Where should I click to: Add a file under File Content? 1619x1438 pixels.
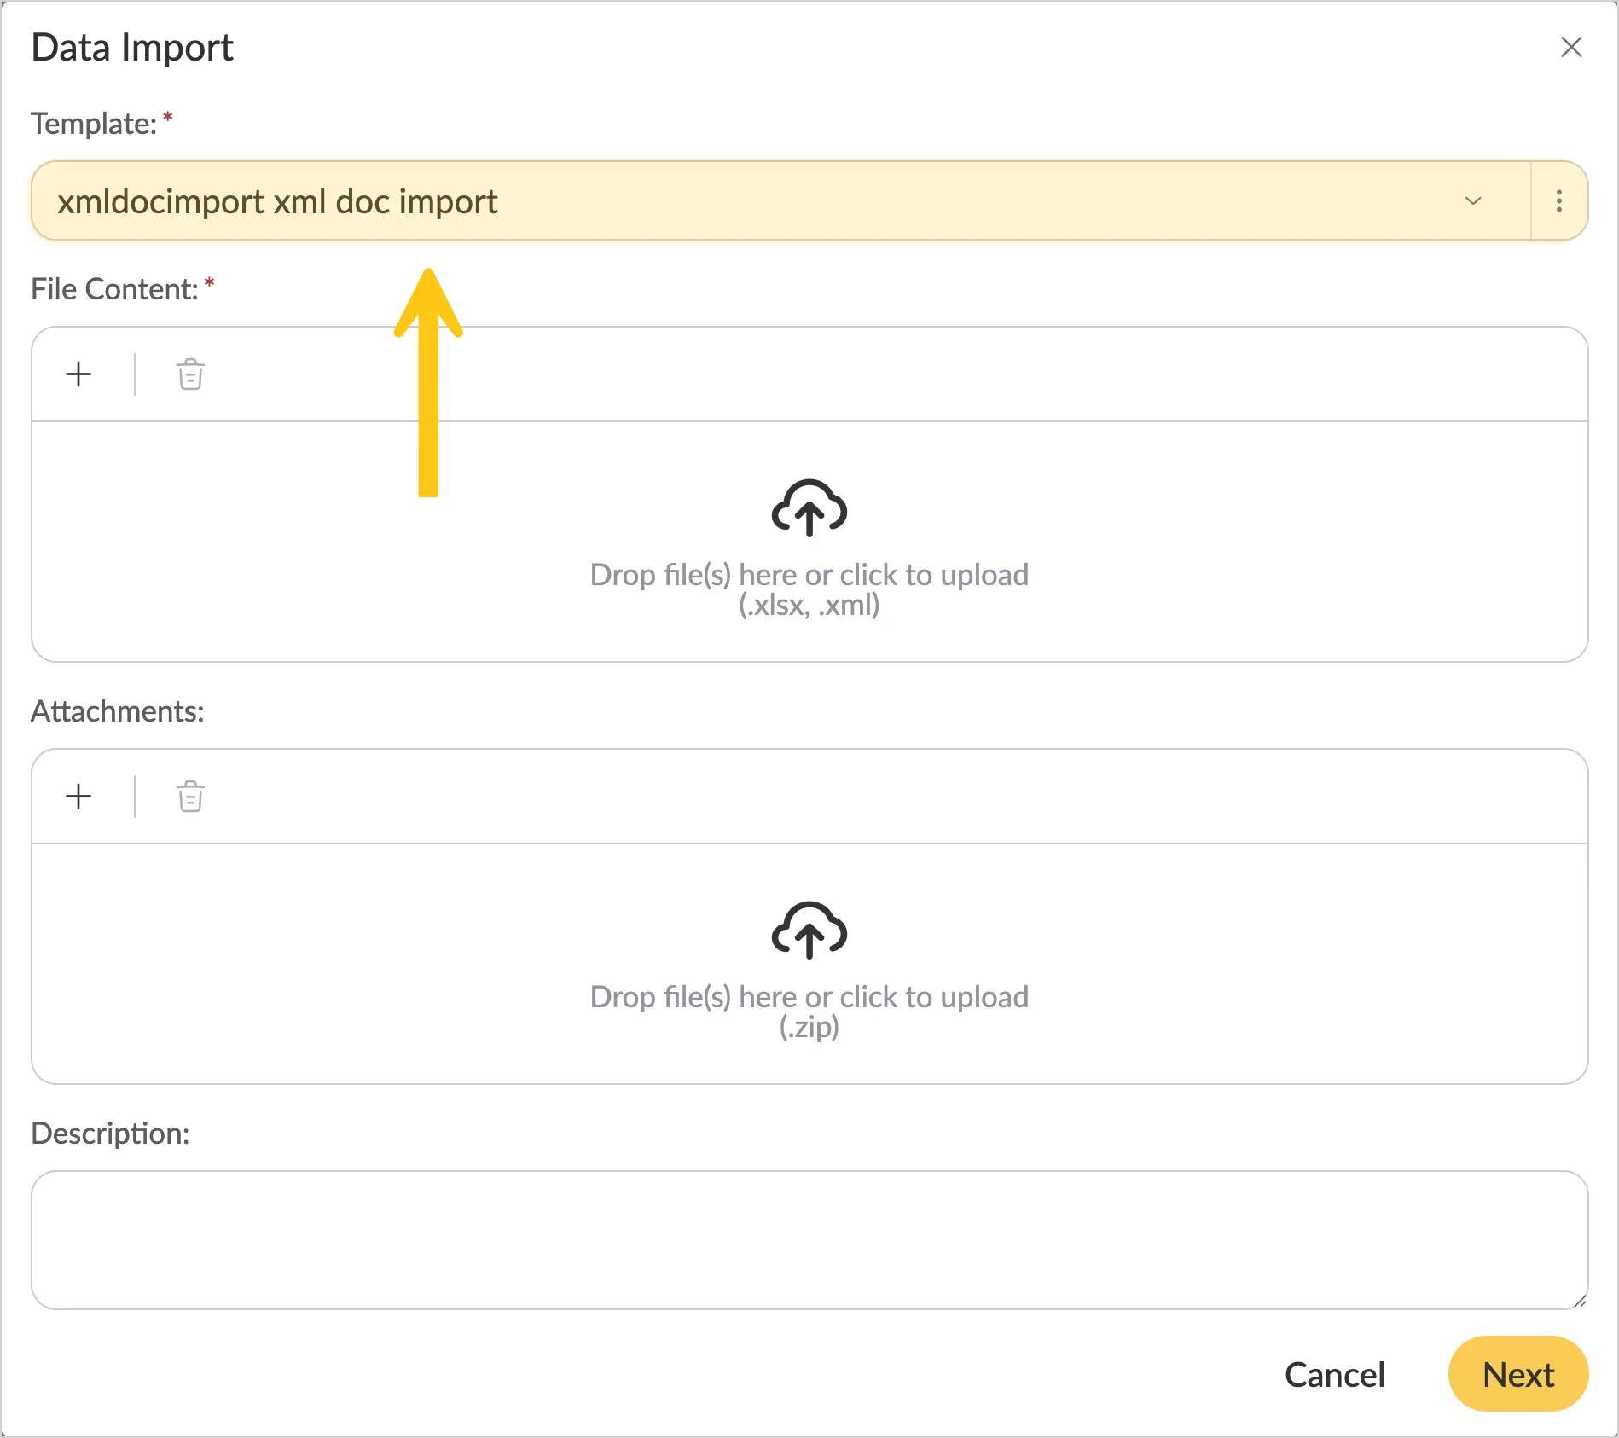(x=78, y=374)
